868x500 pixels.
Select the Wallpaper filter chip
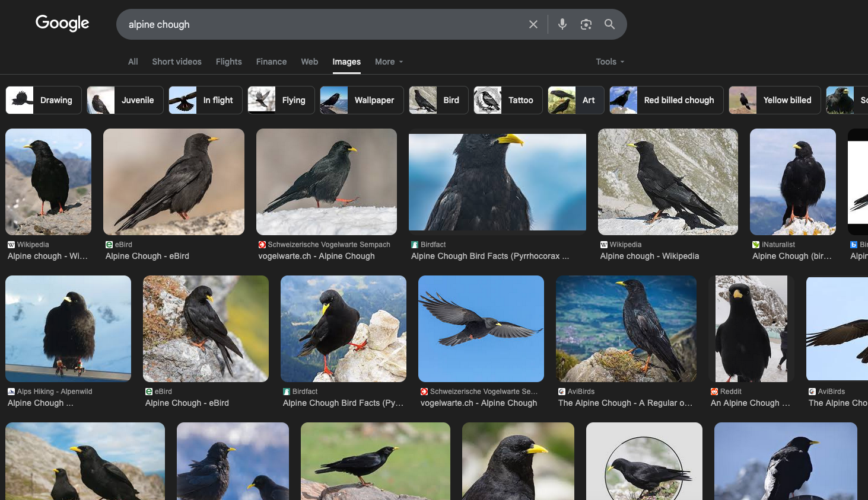click(362, 100)
